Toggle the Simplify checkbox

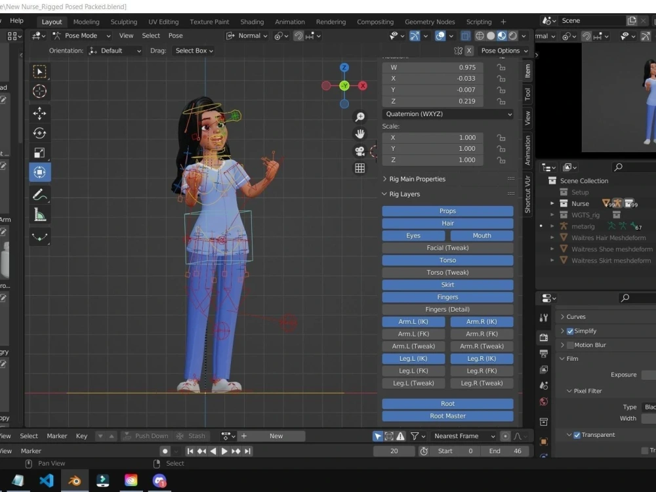tap(570, 331)
